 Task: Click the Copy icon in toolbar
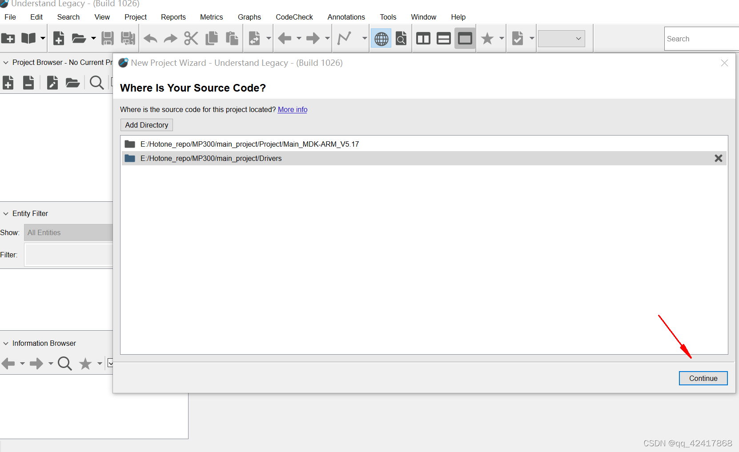tap(212, 39)
